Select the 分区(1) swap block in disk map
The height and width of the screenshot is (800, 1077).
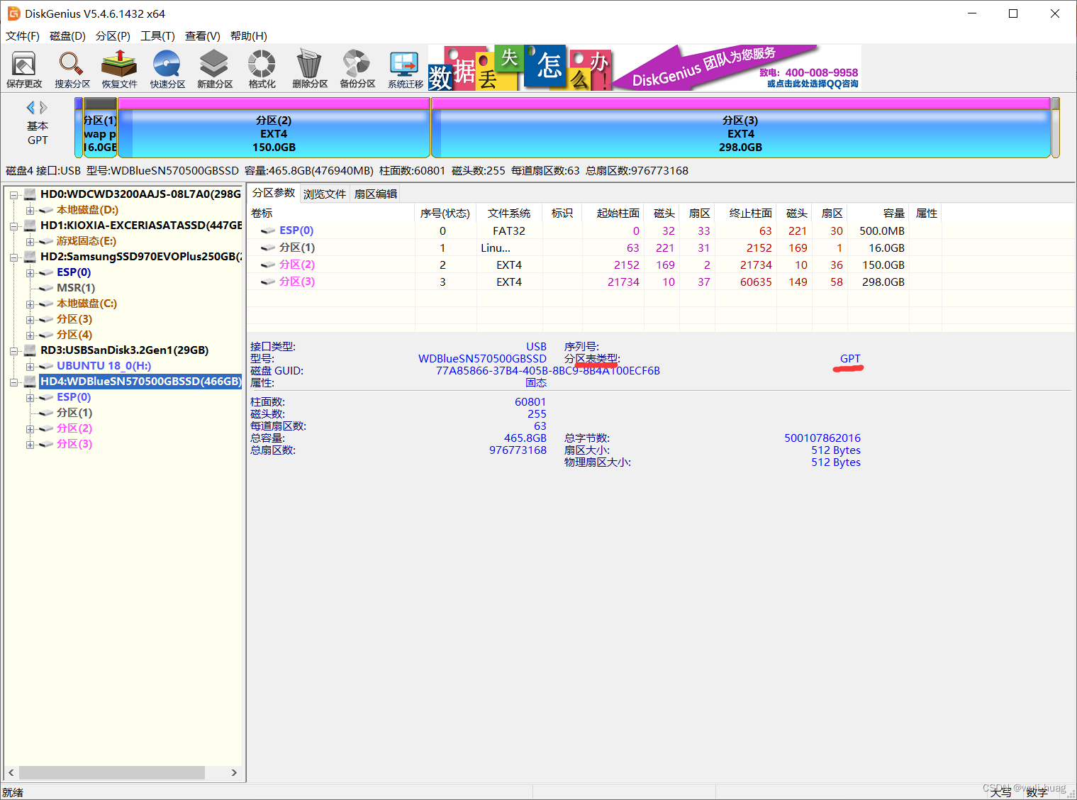click(x=100, y=128)
